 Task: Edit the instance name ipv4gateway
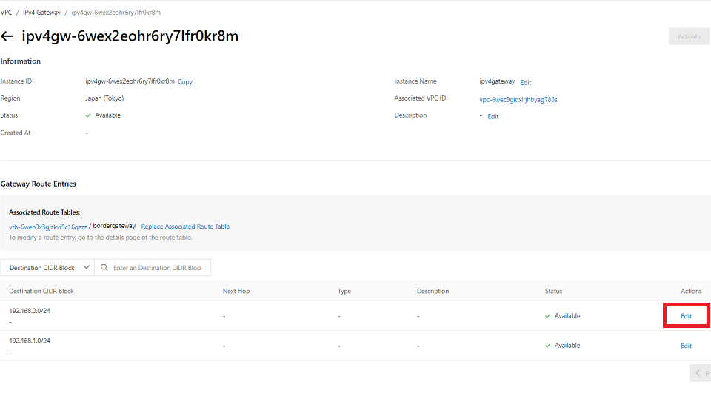tap(526, 83)
